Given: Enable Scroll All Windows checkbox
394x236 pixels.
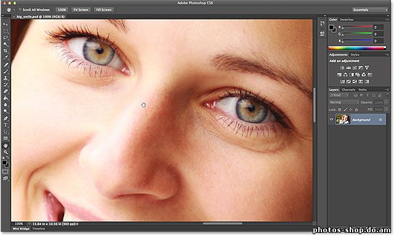Looking at the screenshot, I should click(x=20, y=10).
